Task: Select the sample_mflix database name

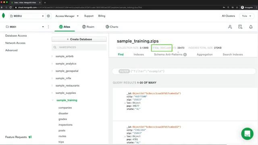Action: [63, 78]
